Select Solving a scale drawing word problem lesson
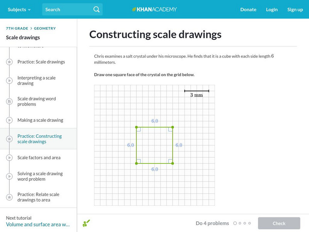This screenshot has height=232, width=309. click(x=39, y=176)
